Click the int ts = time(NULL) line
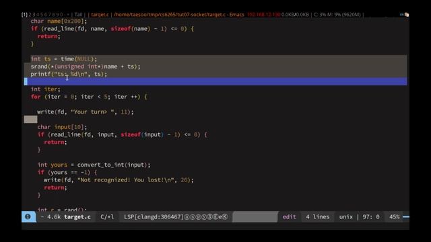The height and width of the screenshot is (242, 431). 64,58
